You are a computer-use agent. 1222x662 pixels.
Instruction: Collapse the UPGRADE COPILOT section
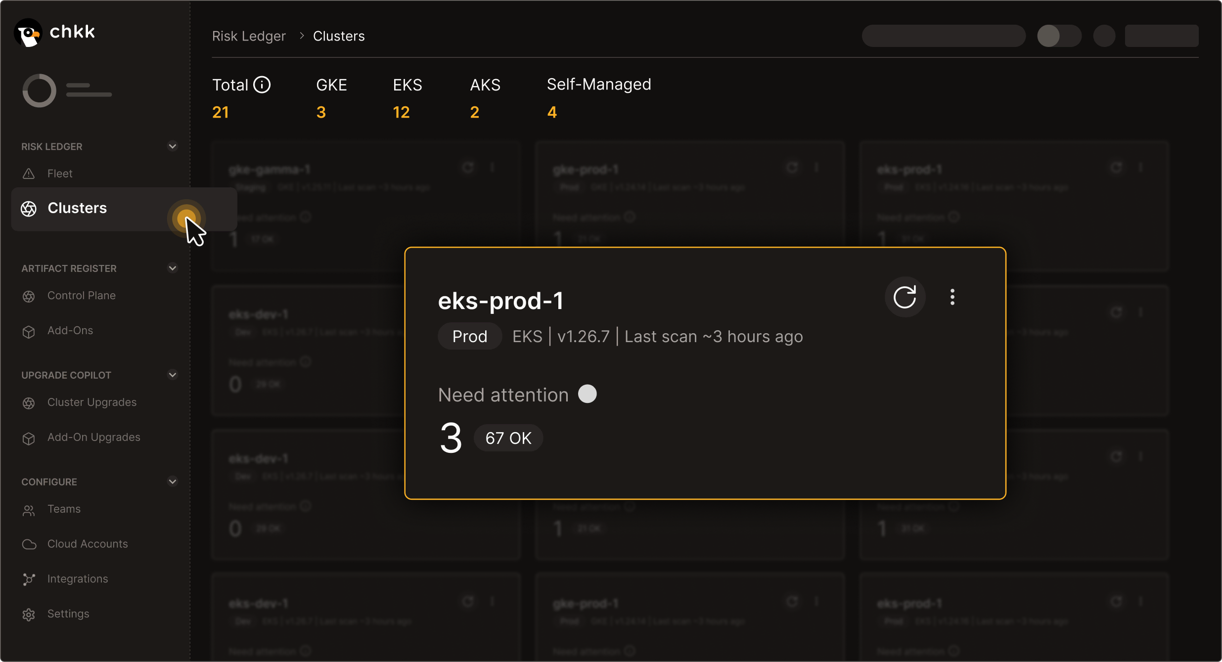coord(172,375)
